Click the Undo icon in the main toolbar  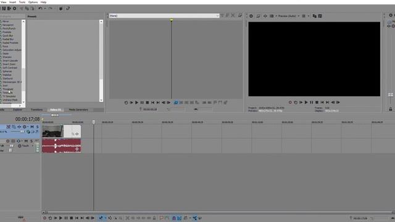pos(40,9)
